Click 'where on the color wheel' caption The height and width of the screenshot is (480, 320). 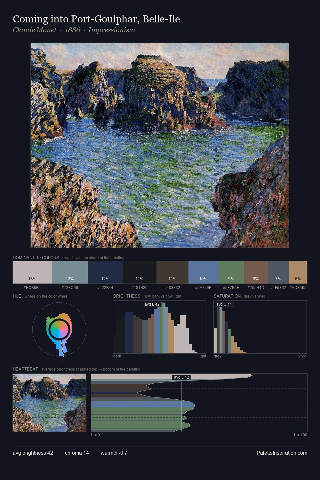[46, 296]
